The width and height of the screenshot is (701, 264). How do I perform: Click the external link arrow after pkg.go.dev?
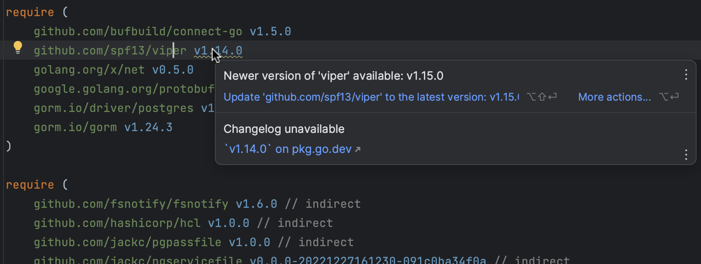click(x=358, y=149)
